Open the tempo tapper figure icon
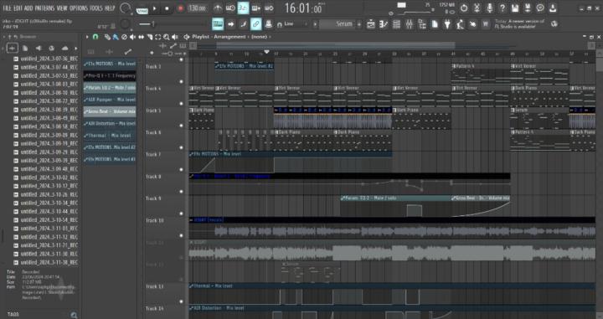 point(460,24)
